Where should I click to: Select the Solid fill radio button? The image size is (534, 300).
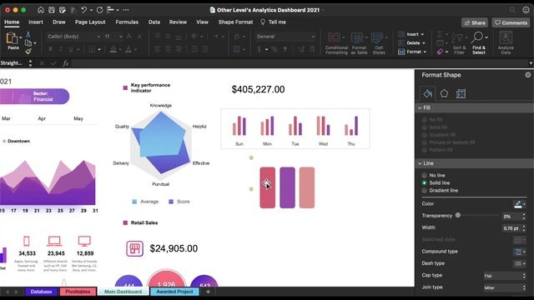click(424, 127)
